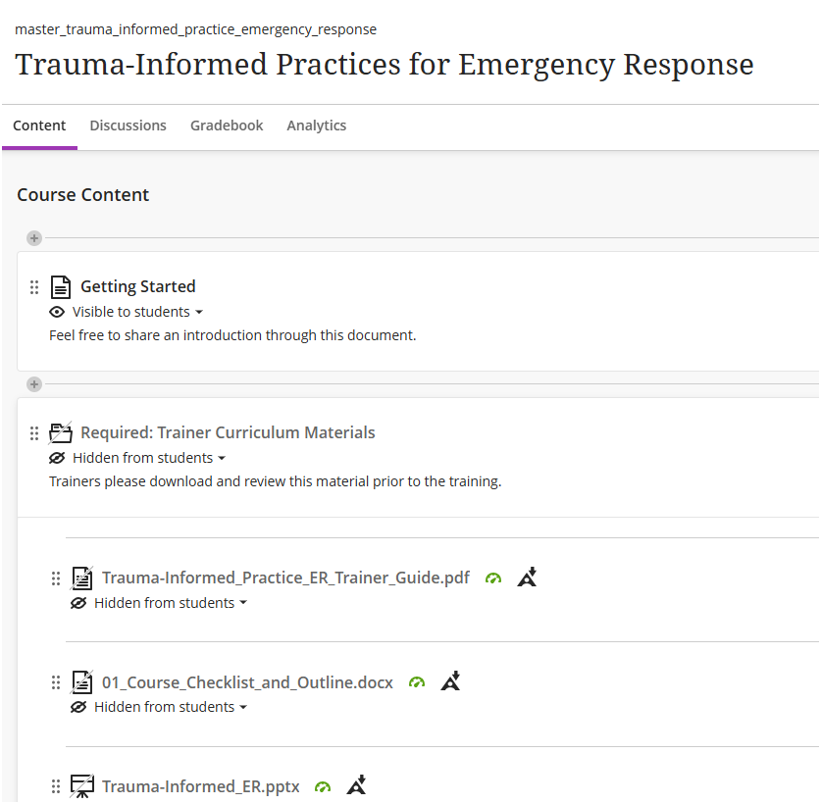Viewport: 821px width, 804px height.
Task: Click the eye icon under Getting Started
Action: tap(57, 312)
